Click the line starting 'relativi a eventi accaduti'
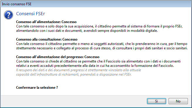The width and height of the screenshot is (192, 108). (x=95, y=66)
